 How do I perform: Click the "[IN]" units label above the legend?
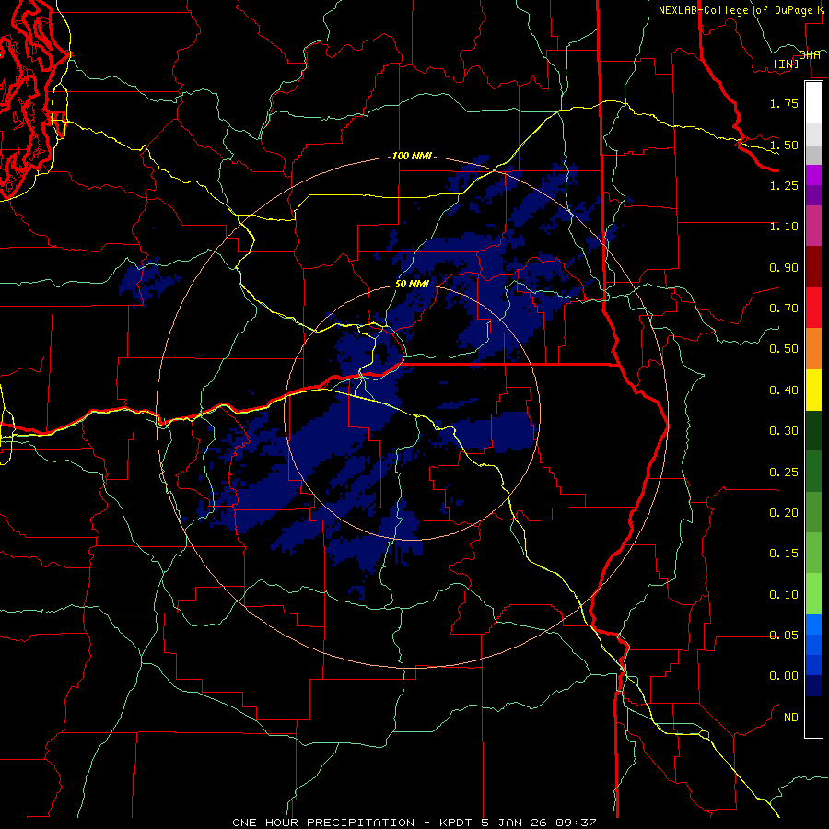tap(786, 64)
